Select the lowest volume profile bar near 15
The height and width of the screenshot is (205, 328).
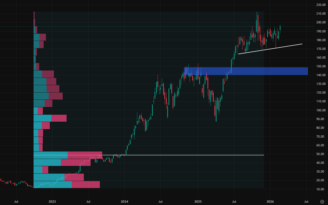coord(67,185)
